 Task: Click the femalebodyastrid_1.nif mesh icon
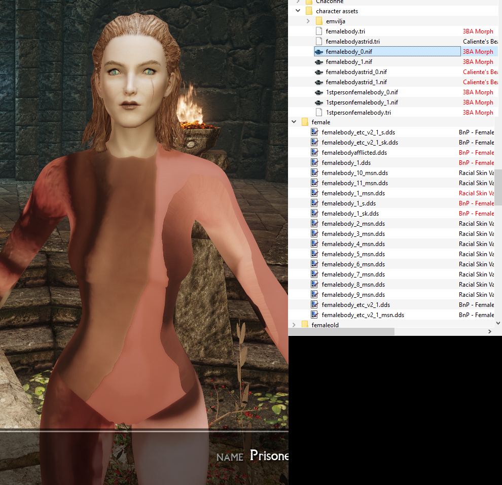pyautogui.click(x=318, y=82)
